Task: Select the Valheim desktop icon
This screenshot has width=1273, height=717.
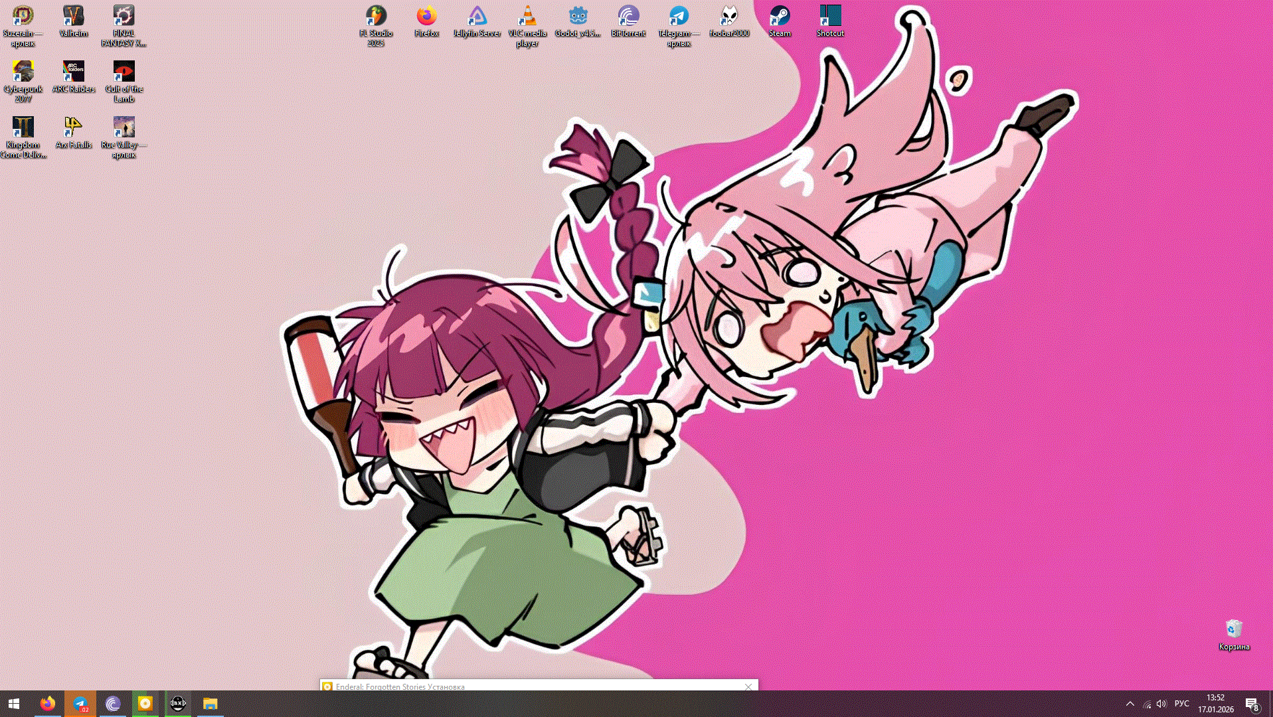Action: pyautogui.click(x=74, y=21)
